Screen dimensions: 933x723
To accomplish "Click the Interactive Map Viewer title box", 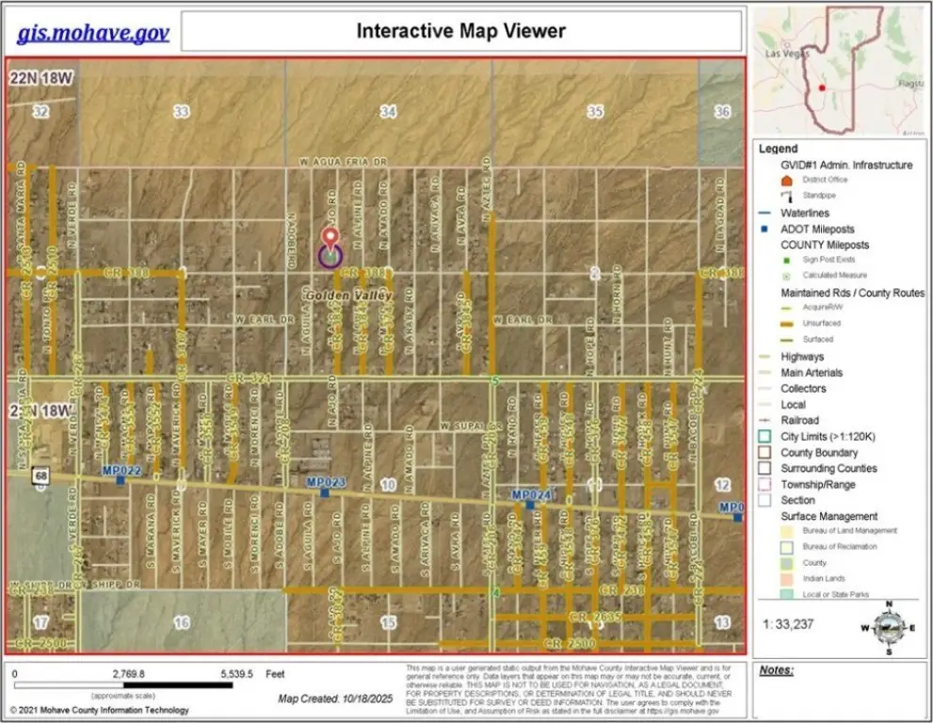I will pyautogui.click(x=460, y=31).
